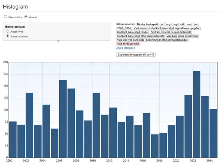223x166 pixels.
Task: Click the dec month tag
Action: tap(196, 24)
